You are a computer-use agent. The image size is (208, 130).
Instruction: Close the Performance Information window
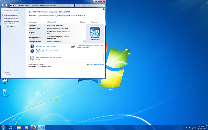click(102, 1)
